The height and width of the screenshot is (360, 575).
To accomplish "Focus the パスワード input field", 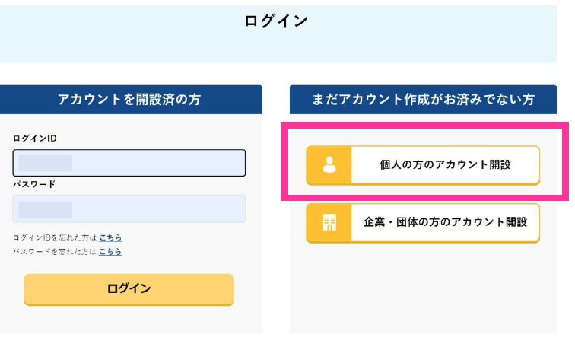I will click(129, 209).
